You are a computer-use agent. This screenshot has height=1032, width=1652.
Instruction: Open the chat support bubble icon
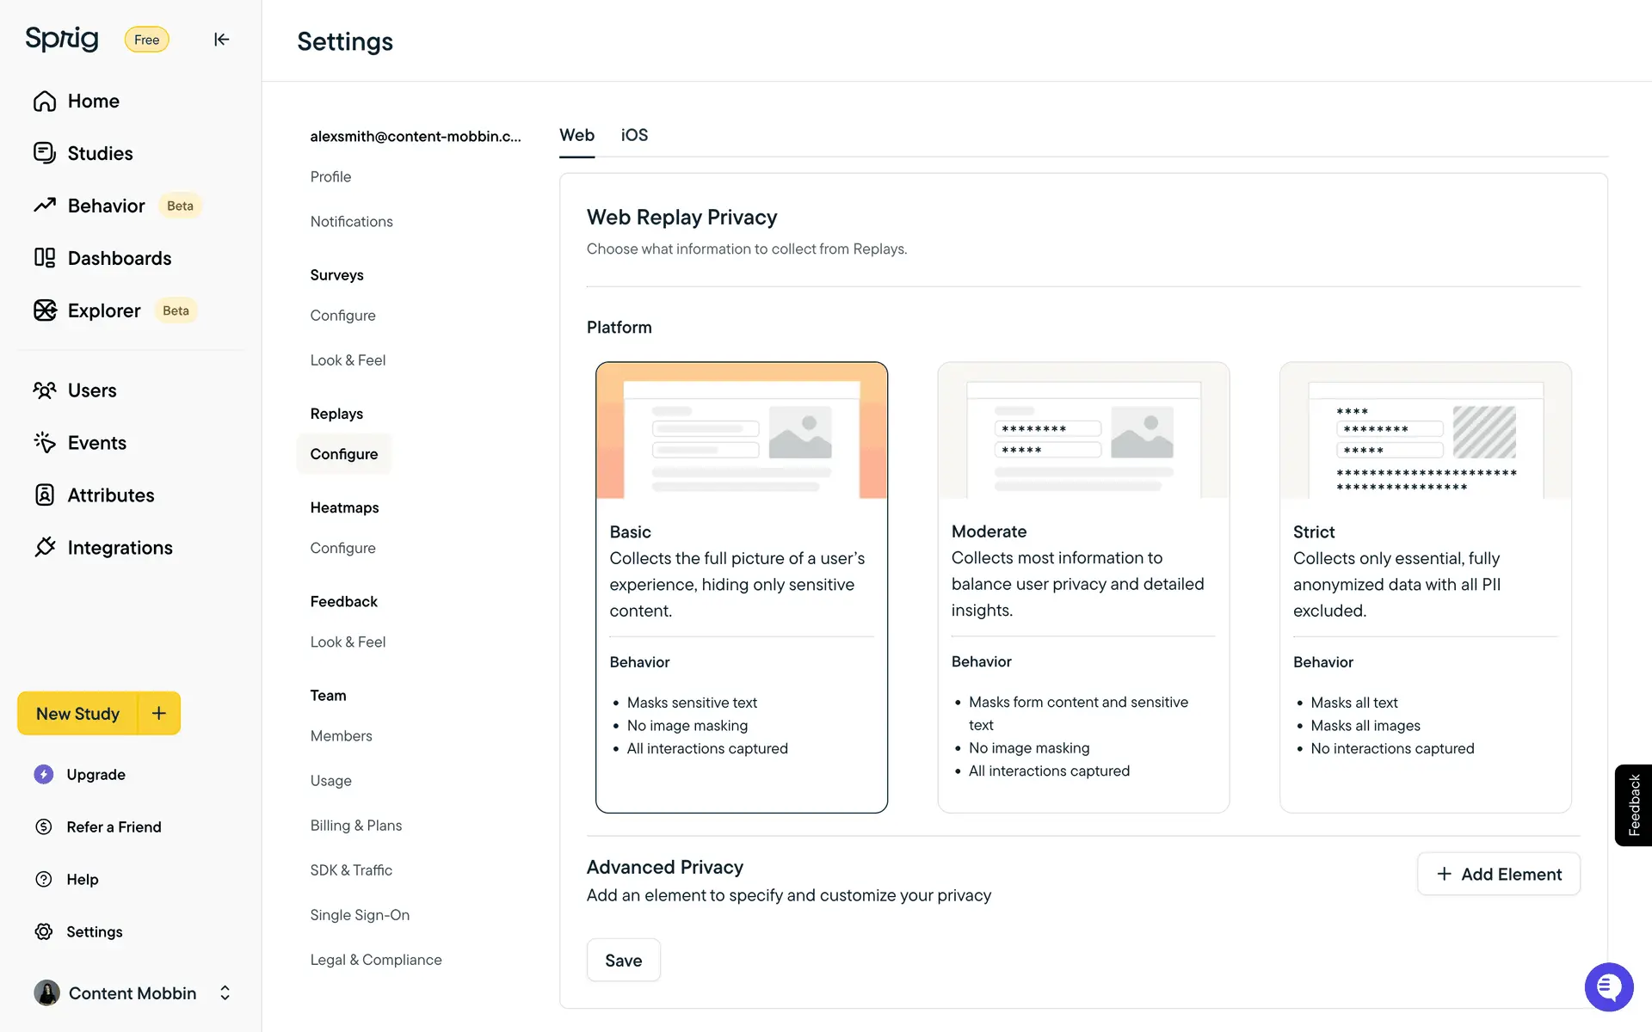point(1608,986)
